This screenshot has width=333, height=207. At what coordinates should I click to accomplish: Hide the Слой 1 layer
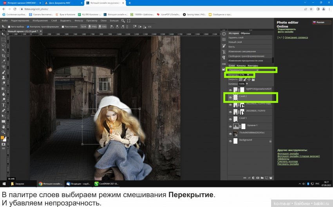(x=230, y=119)
